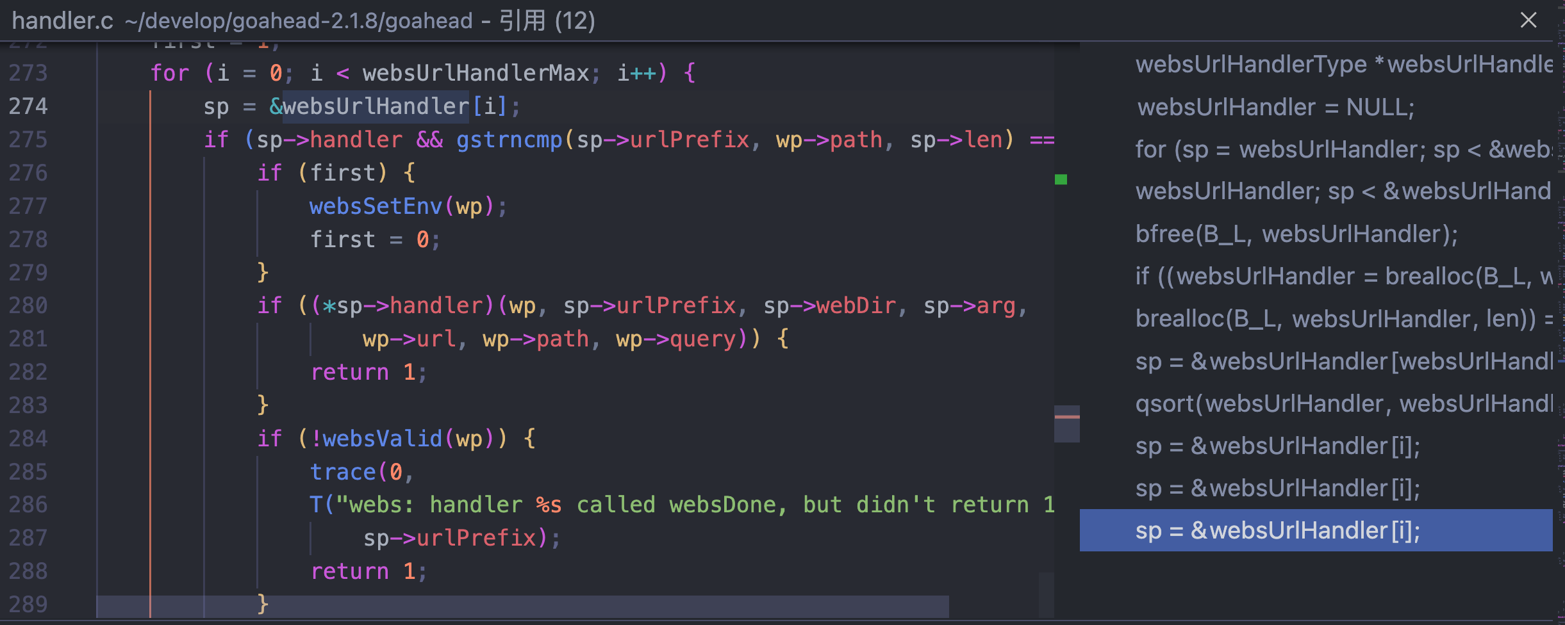This screenshot has width=1565, height=625.
Task: Select reference 'bfree(B_L, websUrlHandler);'
Action: click(x=1316, y=234)
